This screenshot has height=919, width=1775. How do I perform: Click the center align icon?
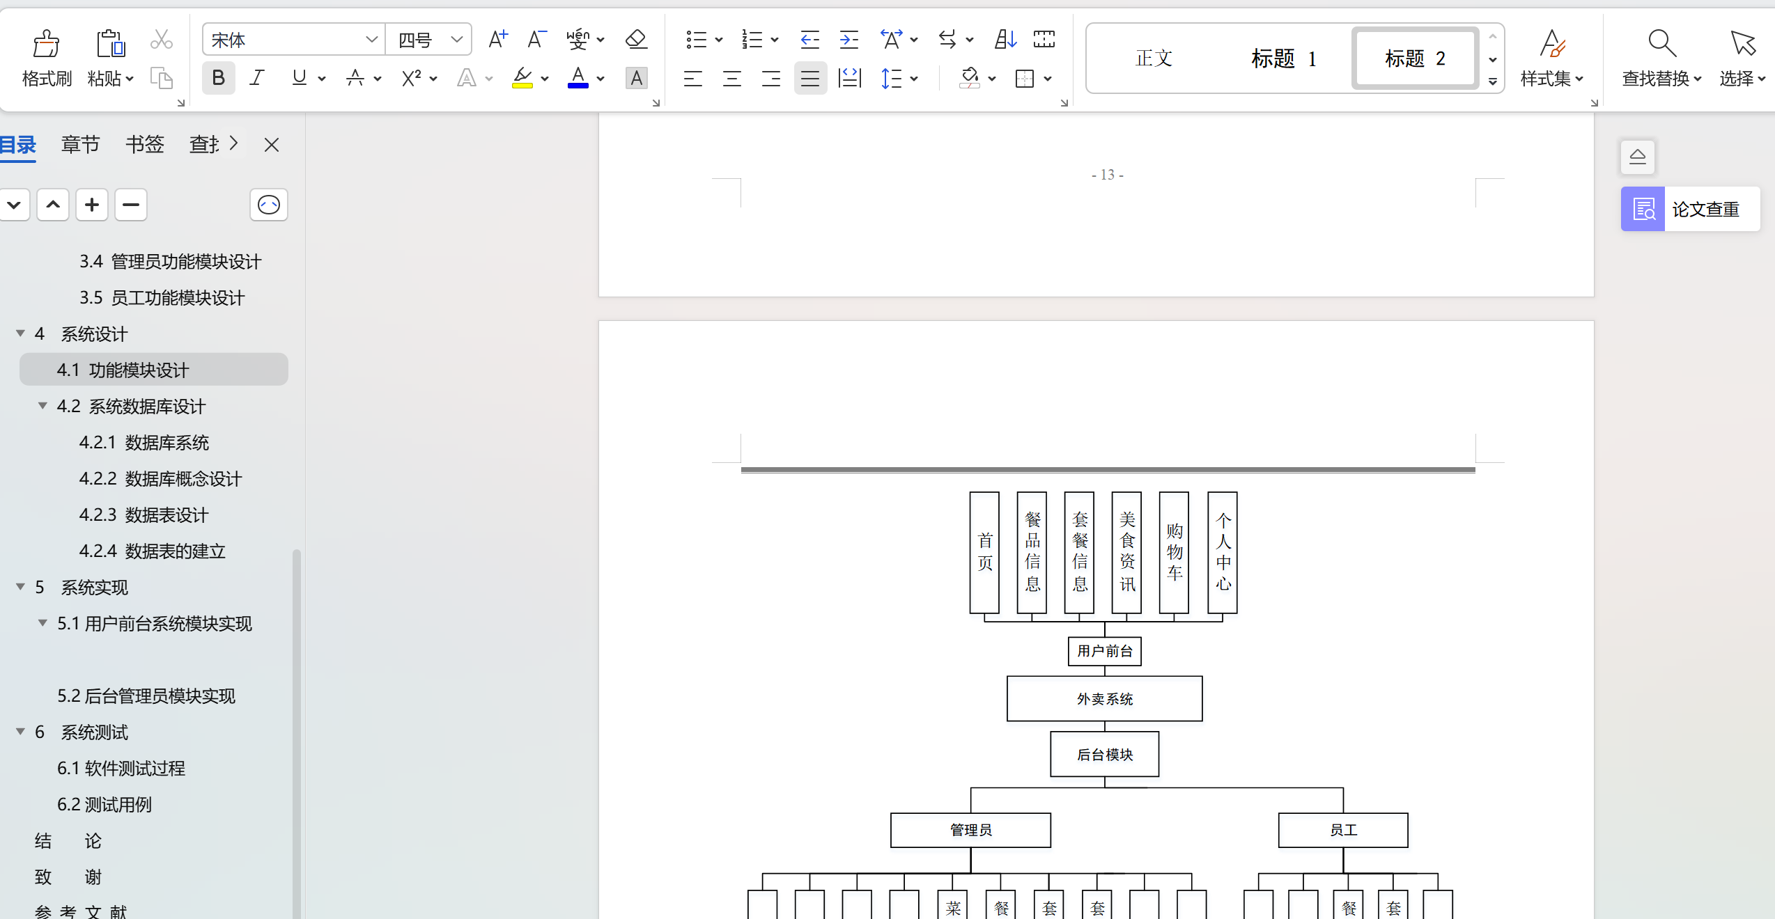click(x=731, y=79)
